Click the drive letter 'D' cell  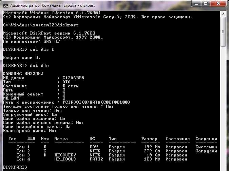click(x=45, y=155)
